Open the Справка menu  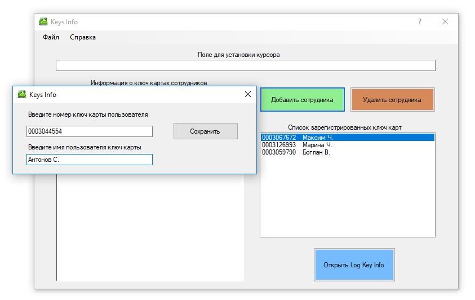[x=83, y=37]
